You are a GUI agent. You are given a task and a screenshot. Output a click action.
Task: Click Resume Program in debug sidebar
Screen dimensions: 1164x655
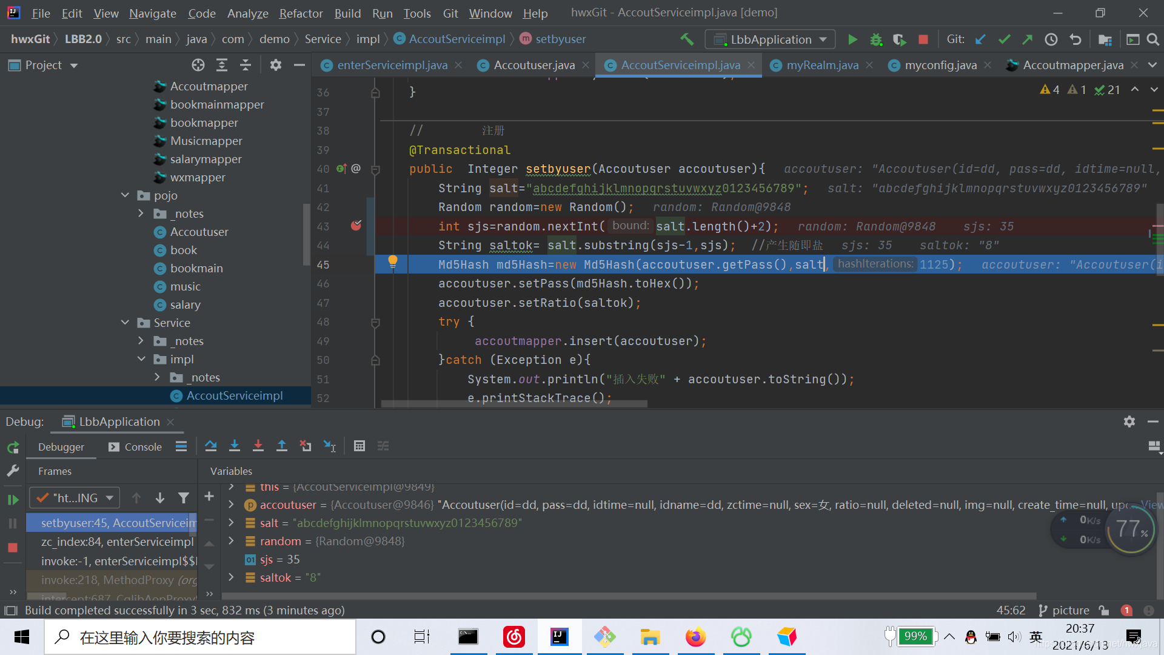tap(13, 500)
